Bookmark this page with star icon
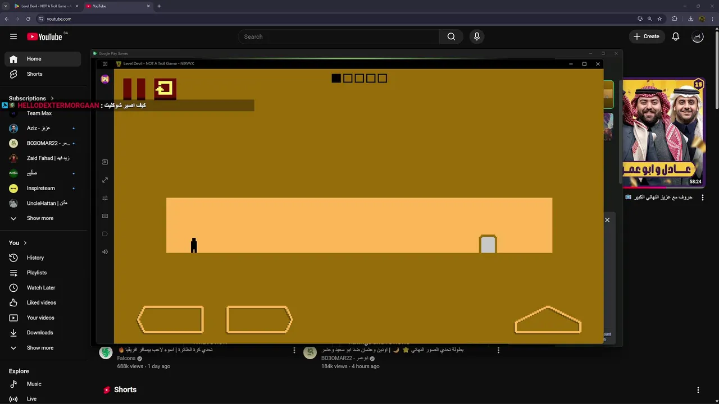Viewport: 719px width, 404px height. click(x=659, y=19)
